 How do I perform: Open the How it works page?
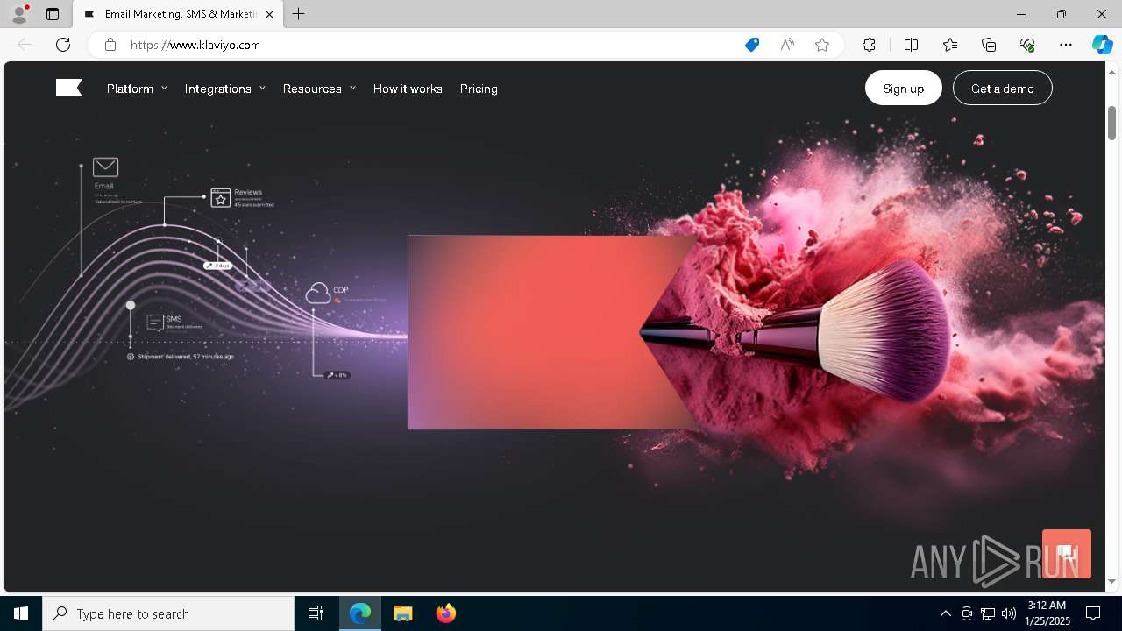pyautogui.click(x=408, y=89)
